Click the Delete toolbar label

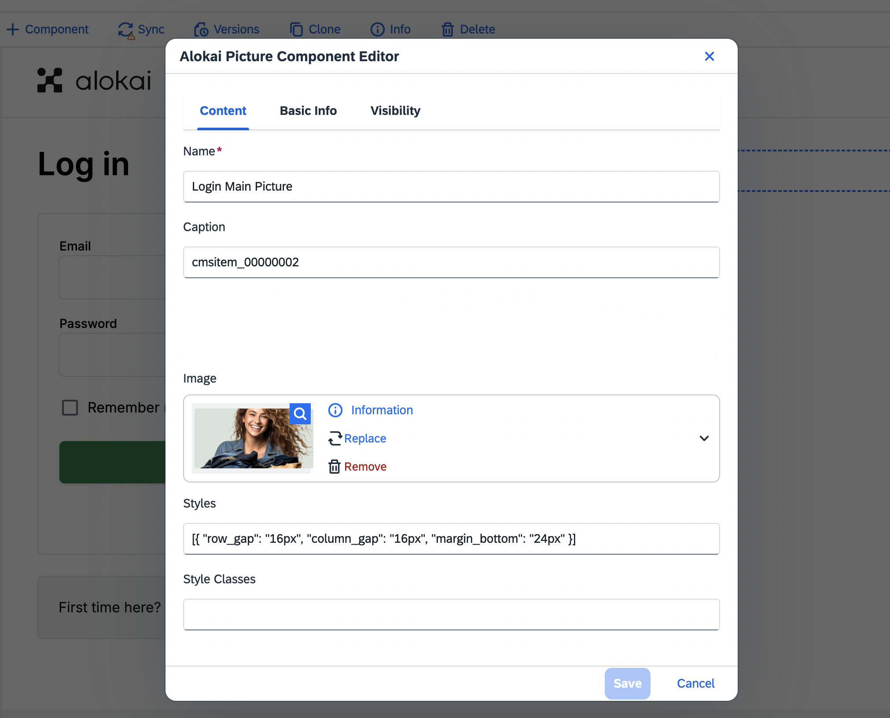click(x=478, y=29)
